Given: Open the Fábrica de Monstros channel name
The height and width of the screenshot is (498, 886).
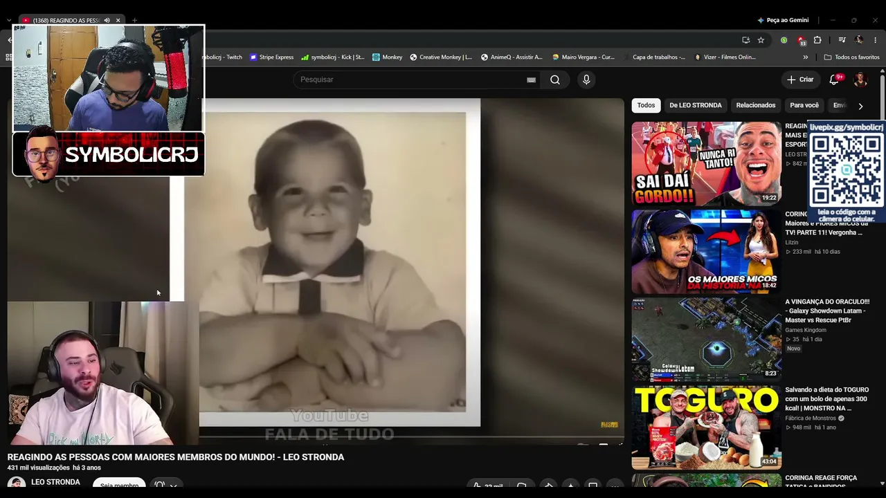Looking at the screenshot, I should click(x=811, y=418).
